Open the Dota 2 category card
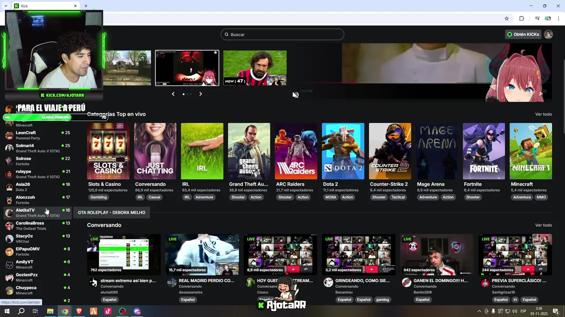565x317 pixels. coord(343,151)
